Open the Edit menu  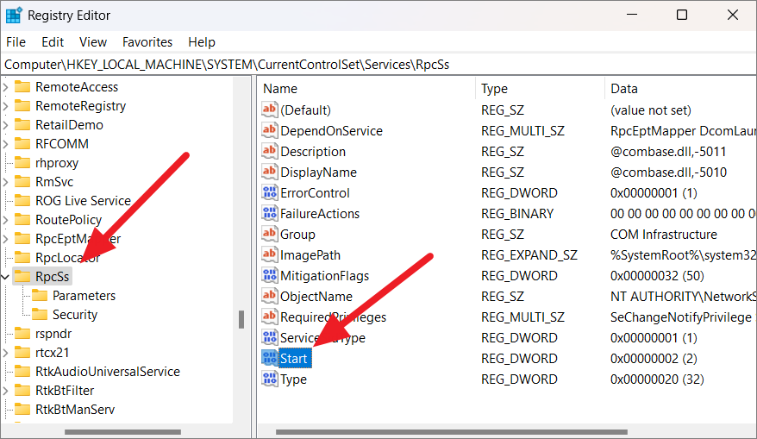tap(53, 42)
